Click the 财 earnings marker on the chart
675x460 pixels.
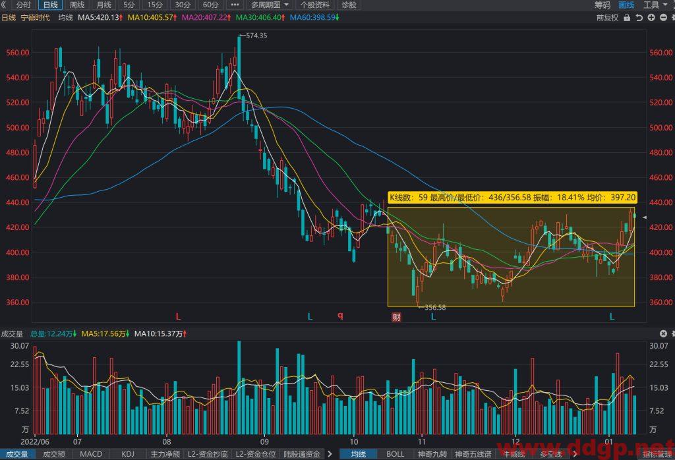(x=396, y=317)
